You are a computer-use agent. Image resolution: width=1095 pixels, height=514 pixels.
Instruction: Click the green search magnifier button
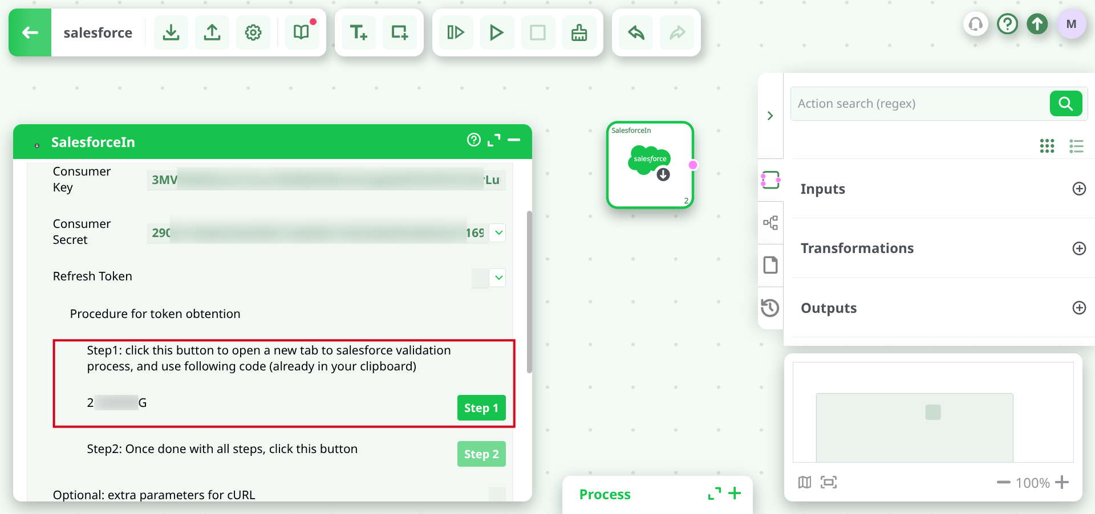[x=1066, y=104]
